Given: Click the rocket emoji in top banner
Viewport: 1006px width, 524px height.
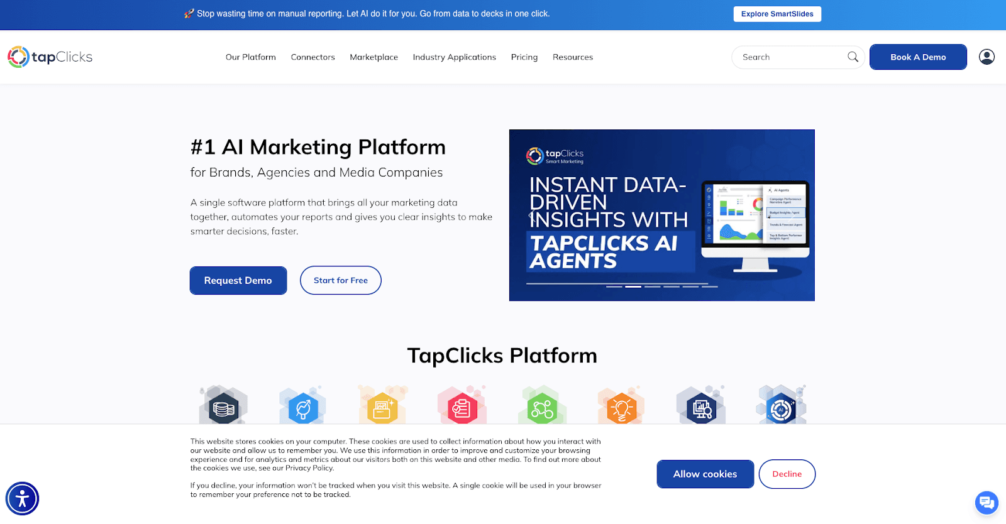Looking at the screenshot, I should pyautogui.click(x=189, y=14).
